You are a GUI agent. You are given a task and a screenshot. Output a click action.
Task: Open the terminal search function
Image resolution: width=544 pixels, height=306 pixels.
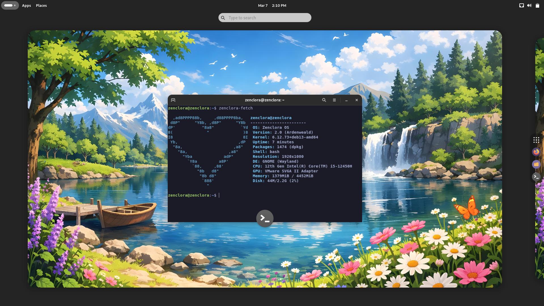click(x=324, y=100)
